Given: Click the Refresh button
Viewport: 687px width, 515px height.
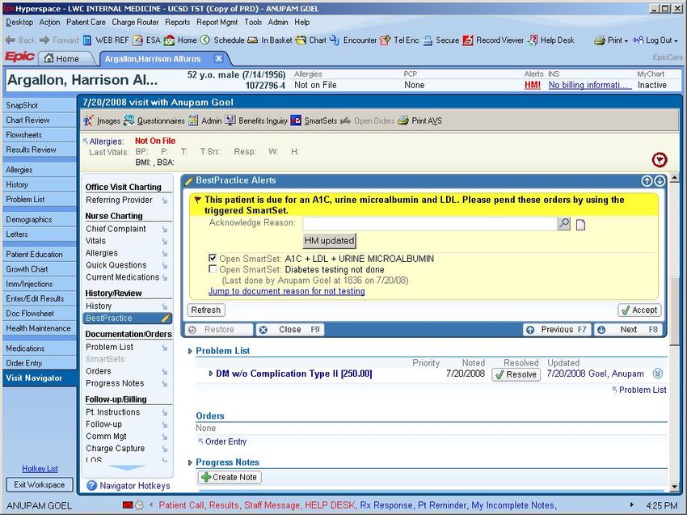Looking at the screenshot, I should (206, 310).
